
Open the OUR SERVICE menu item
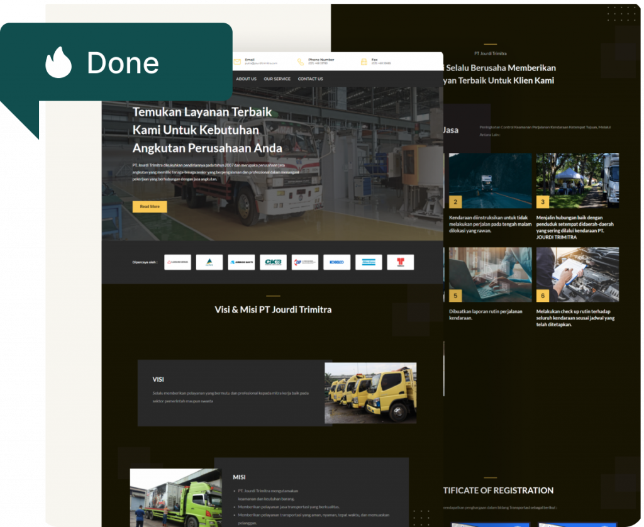[x=277, y=79]
